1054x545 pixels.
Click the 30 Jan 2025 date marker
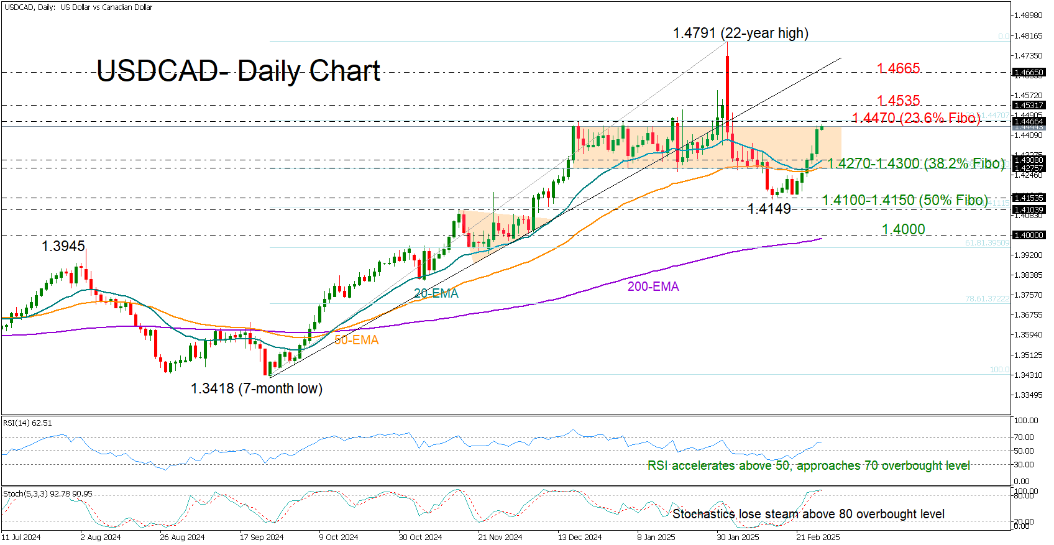pyautogui.click(x=738, y=538)
